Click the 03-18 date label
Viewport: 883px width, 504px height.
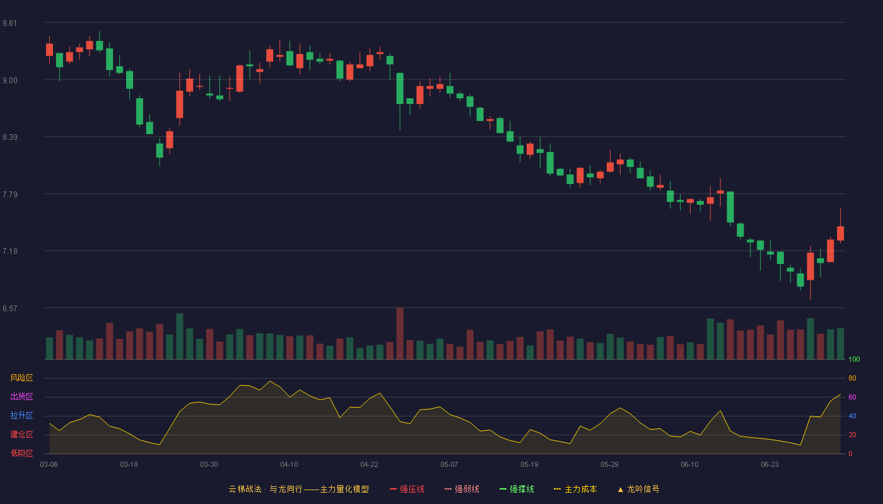pos(129,464)
